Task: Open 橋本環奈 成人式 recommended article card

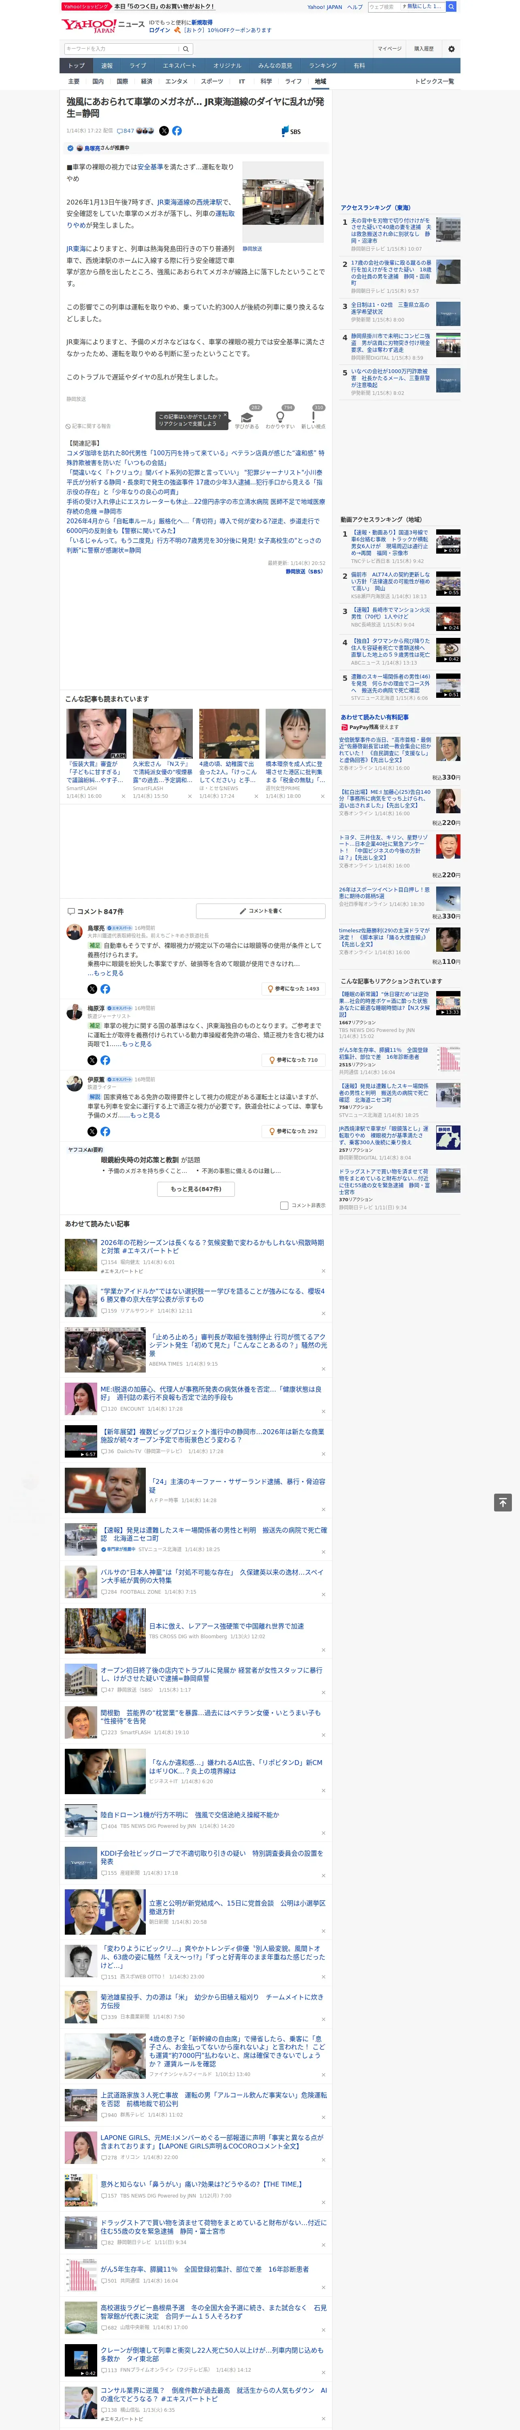Action: click(295, 754)
